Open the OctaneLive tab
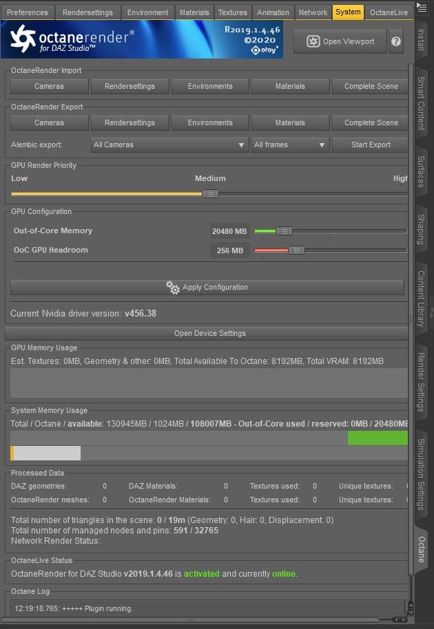 pyautogui.click(x=389, y=12)
